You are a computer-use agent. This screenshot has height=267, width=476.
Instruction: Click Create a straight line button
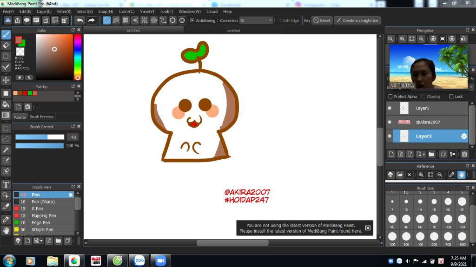[x=357, y=20]
